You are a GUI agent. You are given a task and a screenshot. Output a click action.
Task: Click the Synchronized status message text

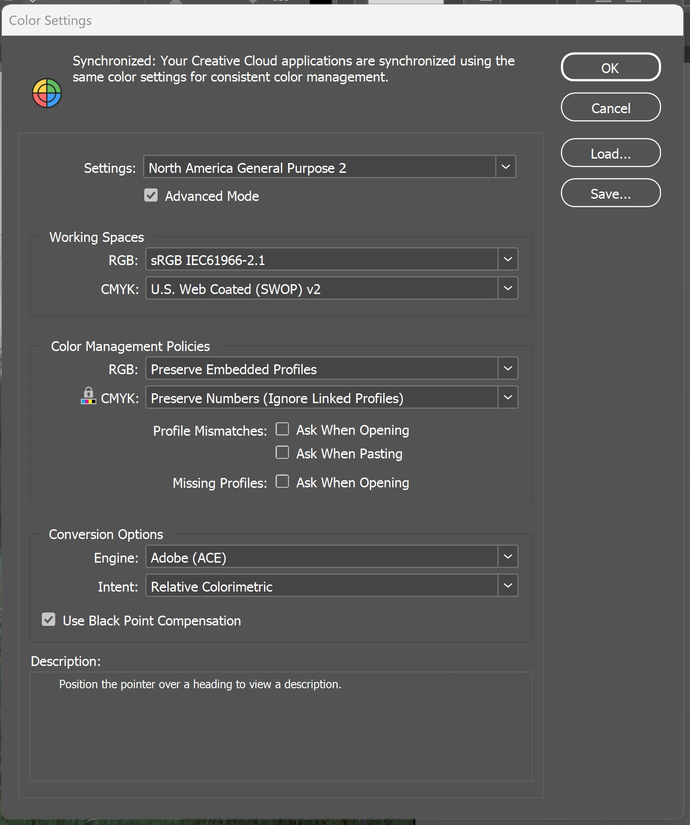point(293,69)
